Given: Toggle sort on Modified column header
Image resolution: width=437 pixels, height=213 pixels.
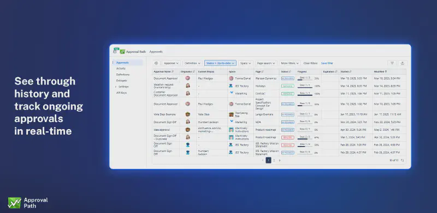Looking at the screenshot, I should click(380, 71).
